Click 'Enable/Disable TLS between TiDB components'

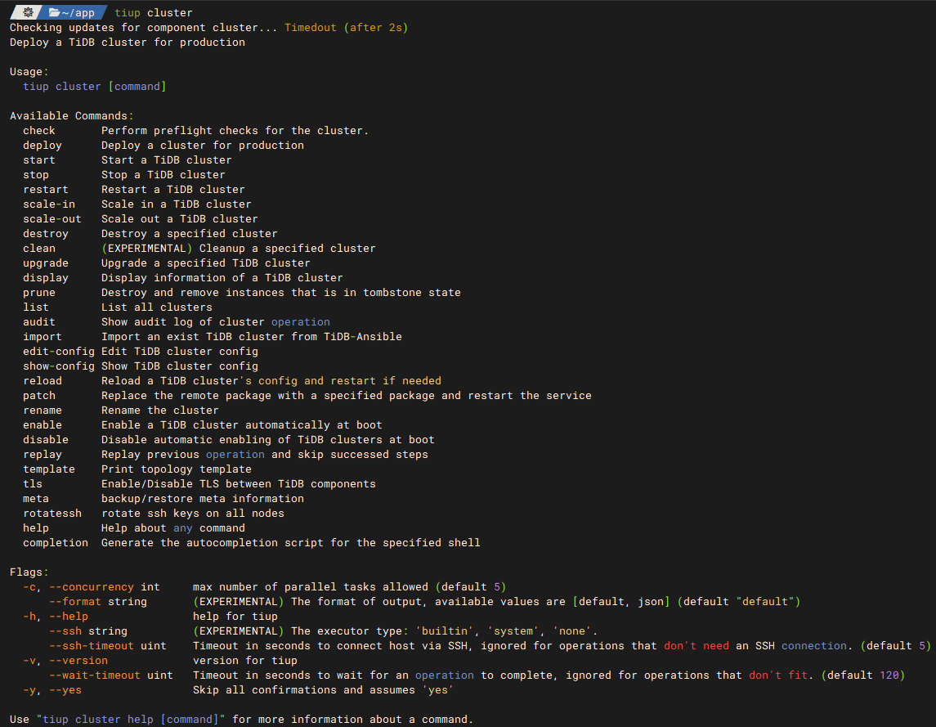coord(238,484)
